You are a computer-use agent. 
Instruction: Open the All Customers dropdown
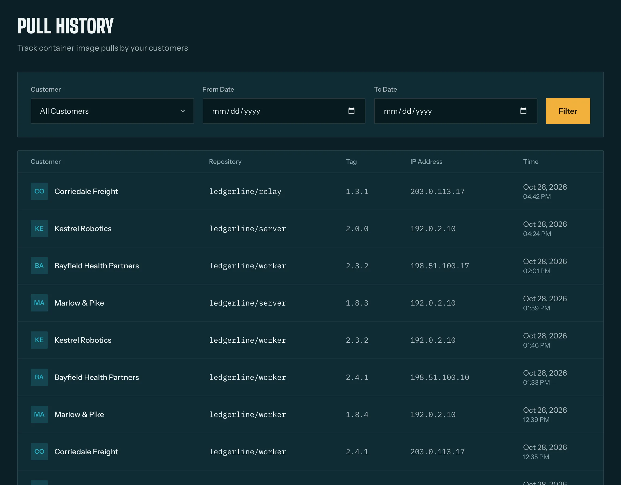click(x=112, y=111)
